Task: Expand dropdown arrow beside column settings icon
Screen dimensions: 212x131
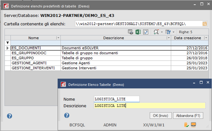Action: [174, 32]
